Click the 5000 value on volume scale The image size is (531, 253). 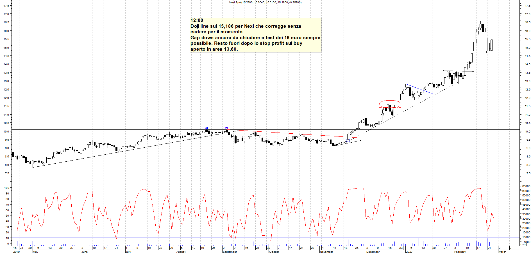527,242
